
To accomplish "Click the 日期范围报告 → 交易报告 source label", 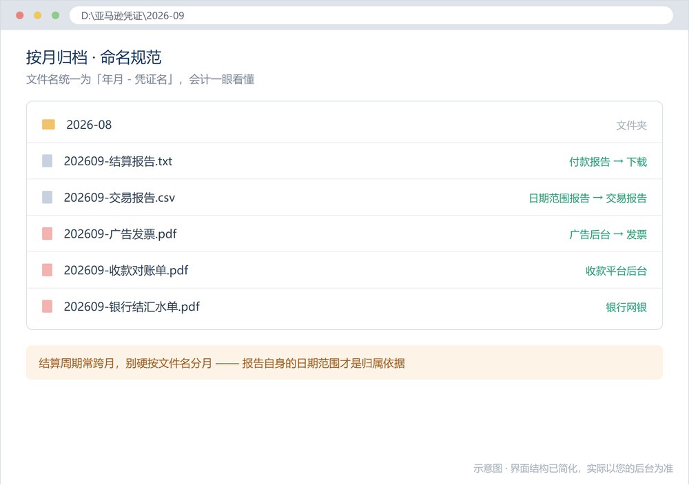I will tap(588, 198).
